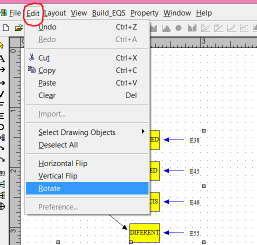Viewport: 257px width, 245px height.
Task: Open the Build_EQS menu
Action: 108,13
